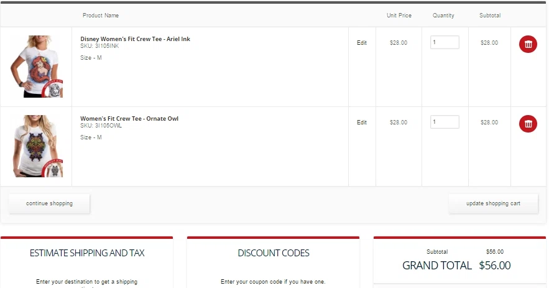The height and width of the screenshot is (288, 549).
Task: Edit the Ornate Owl tee item
Action: click(362, 123)
